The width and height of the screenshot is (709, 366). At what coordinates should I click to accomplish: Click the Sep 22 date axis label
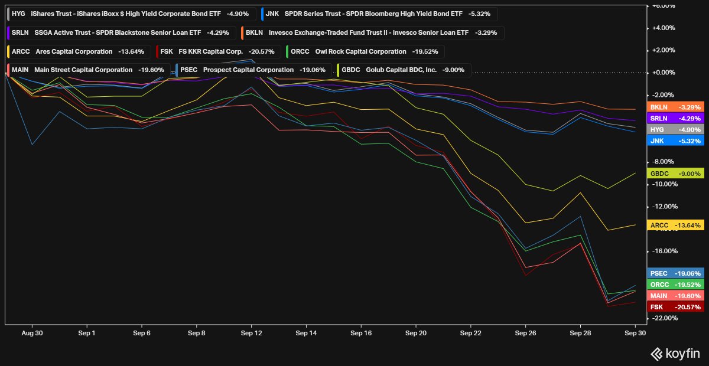(x=470, y=333)
